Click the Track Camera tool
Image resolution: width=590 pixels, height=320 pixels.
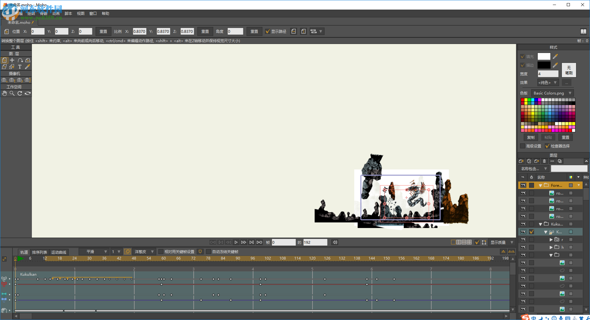click(4, 80)
